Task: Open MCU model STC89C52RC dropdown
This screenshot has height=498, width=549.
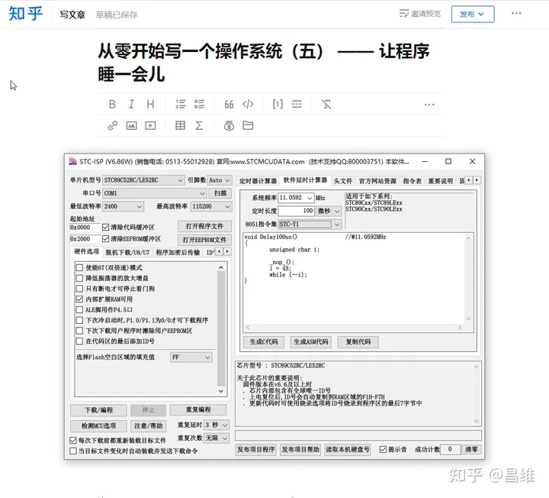Action: (143, 180)
